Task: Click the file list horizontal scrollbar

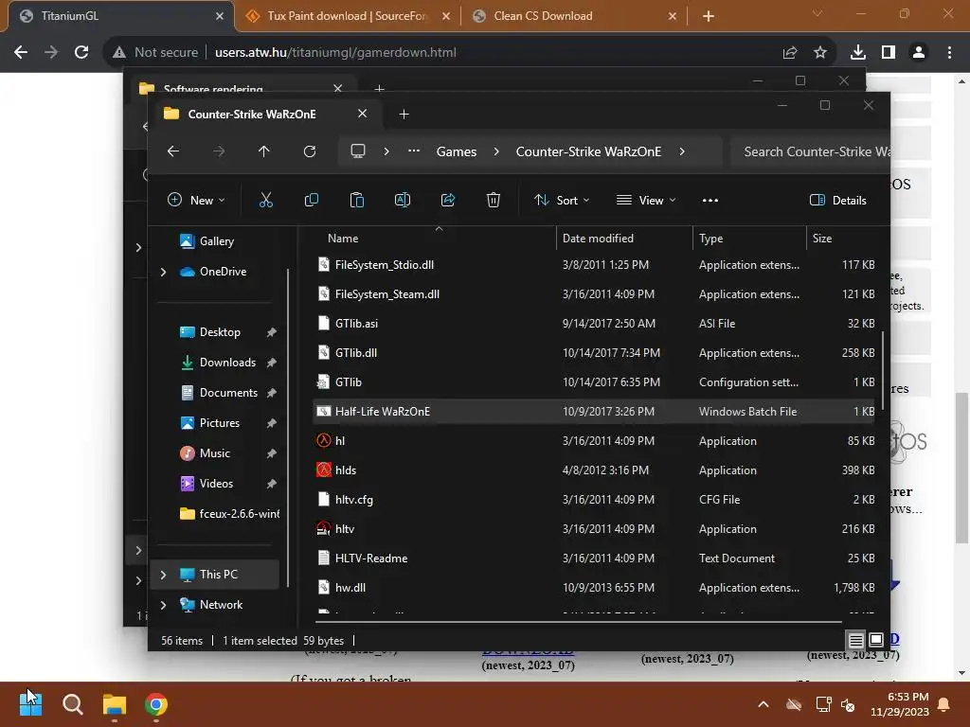Action: 578,622
